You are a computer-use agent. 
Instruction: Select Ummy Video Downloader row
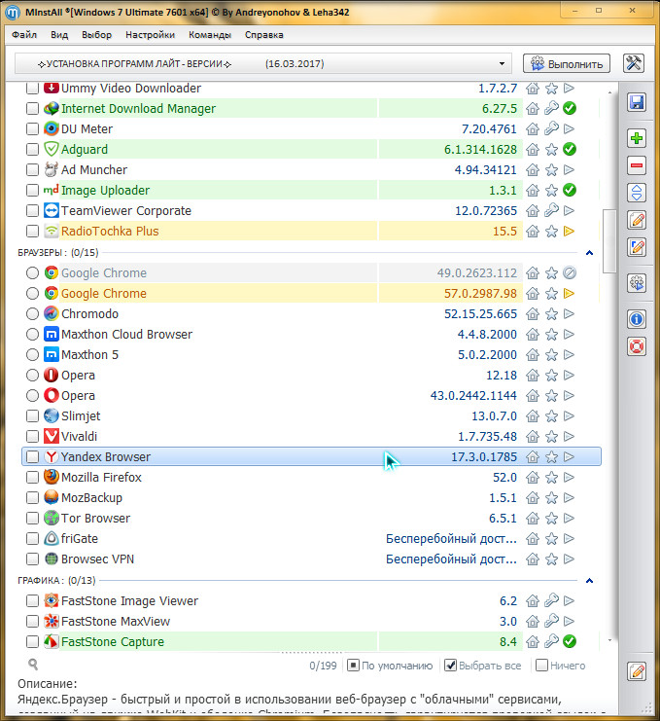(311, 88)
